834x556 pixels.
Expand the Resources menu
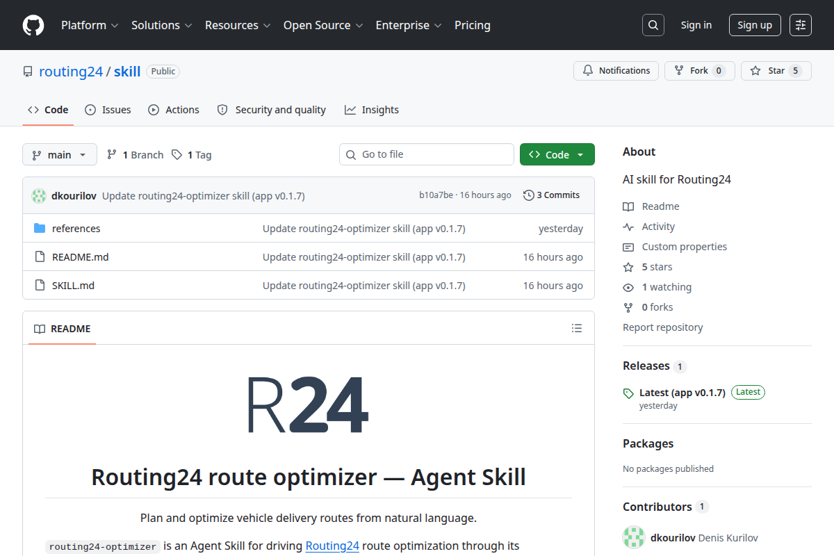pos(238,25)
